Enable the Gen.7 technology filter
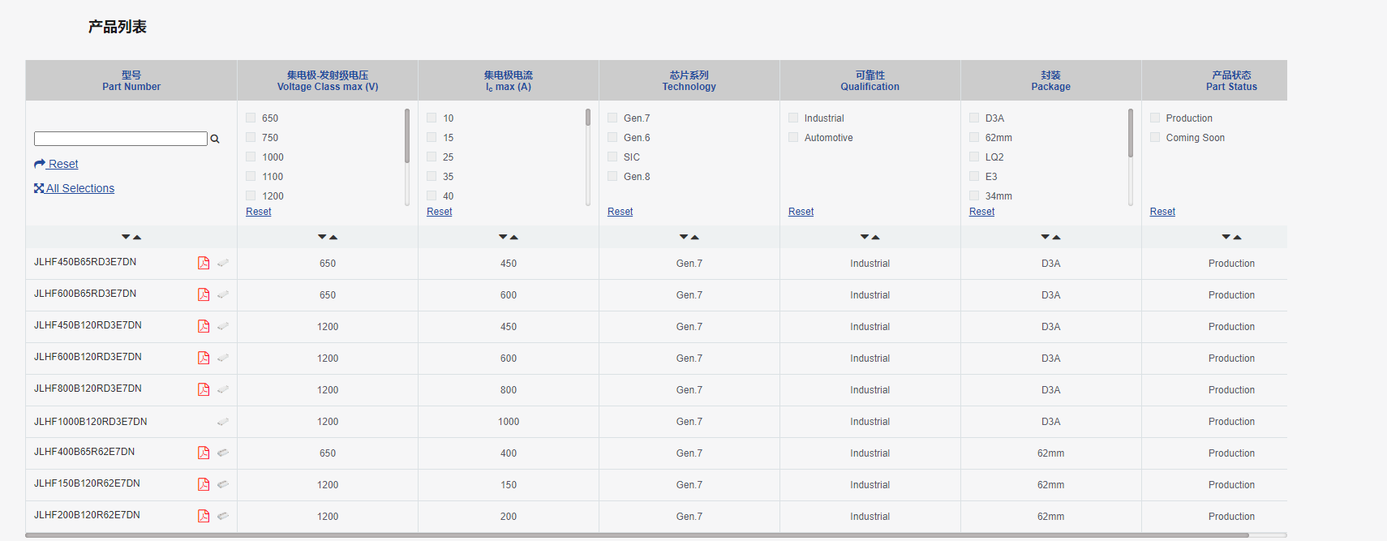Viewport: 1387px width, 541px height. tap(612, 118)
